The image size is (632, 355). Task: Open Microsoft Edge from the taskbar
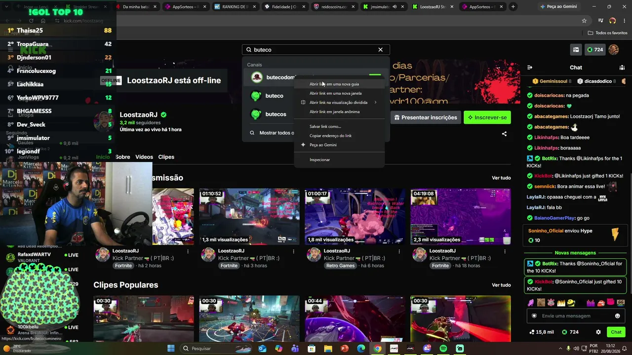click(x=361, y=349)
